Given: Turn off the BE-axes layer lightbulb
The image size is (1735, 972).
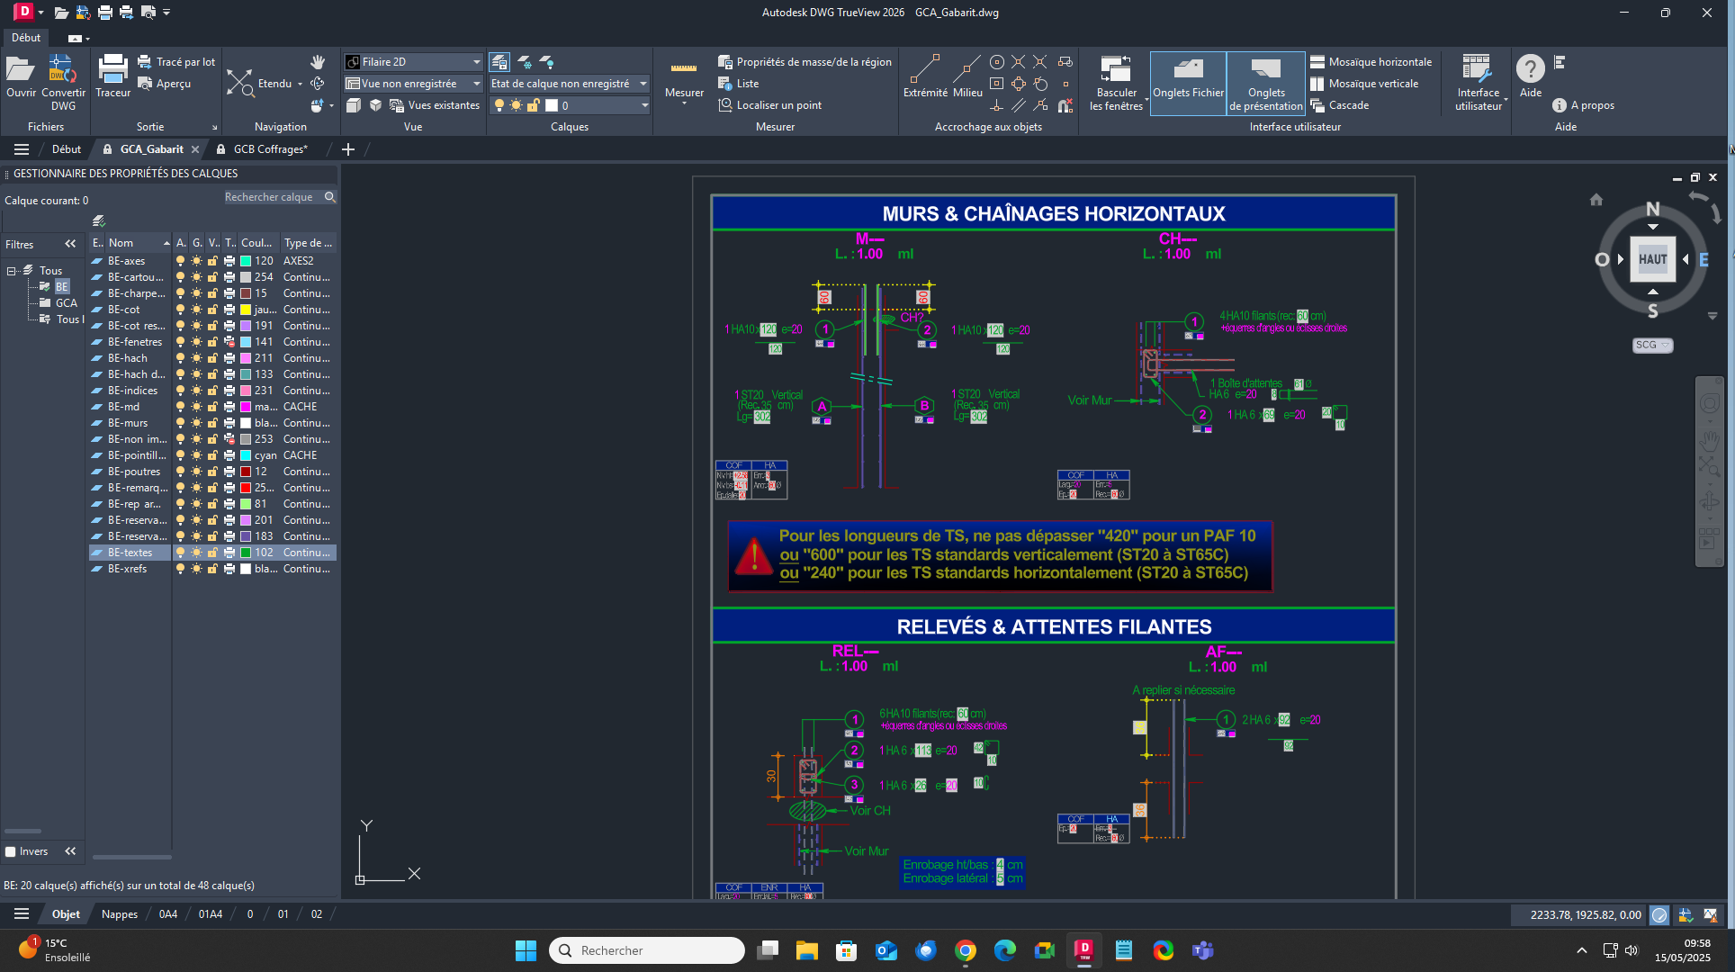Looking at the screenshot, I should [x=180, y=261].
